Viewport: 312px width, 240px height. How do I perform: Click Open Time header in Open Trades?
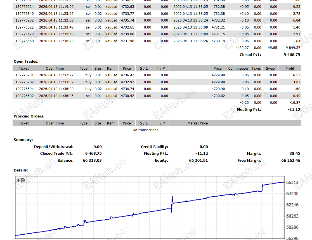(x=55, y=69)
